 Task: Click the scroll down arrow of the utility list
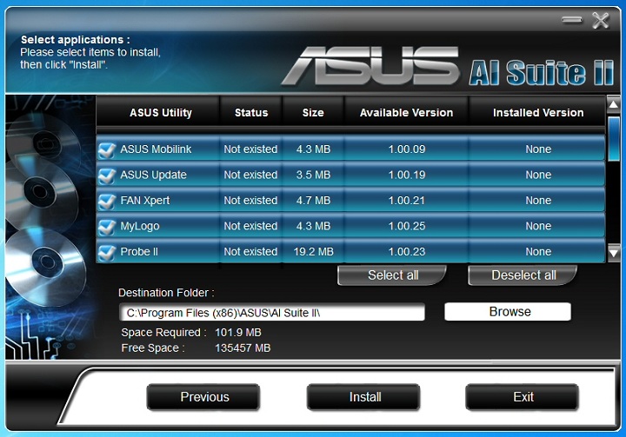pyautogui.click(x=614, y=253)
